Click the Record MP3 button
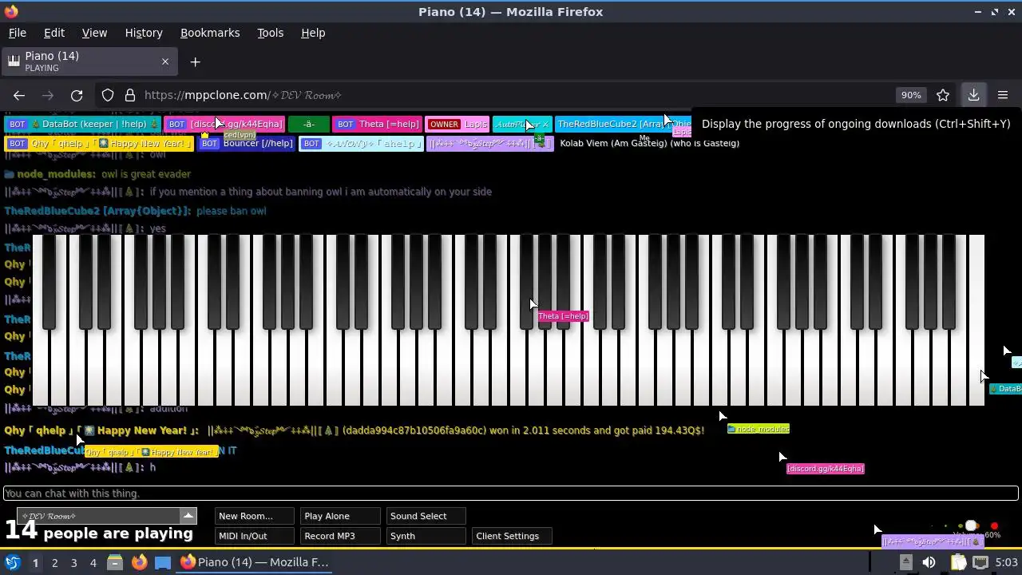 340,536
